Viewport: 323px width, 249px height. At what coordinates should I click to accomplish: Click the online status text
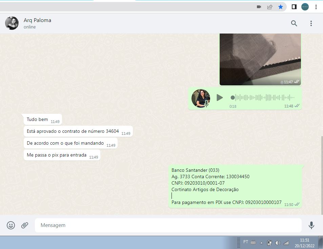pos(30,27)
